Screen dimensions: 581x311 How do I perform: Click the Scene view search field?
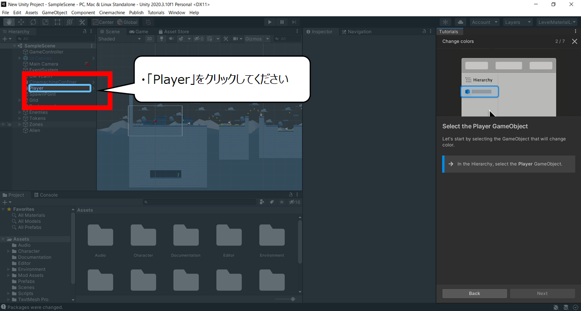287,39
